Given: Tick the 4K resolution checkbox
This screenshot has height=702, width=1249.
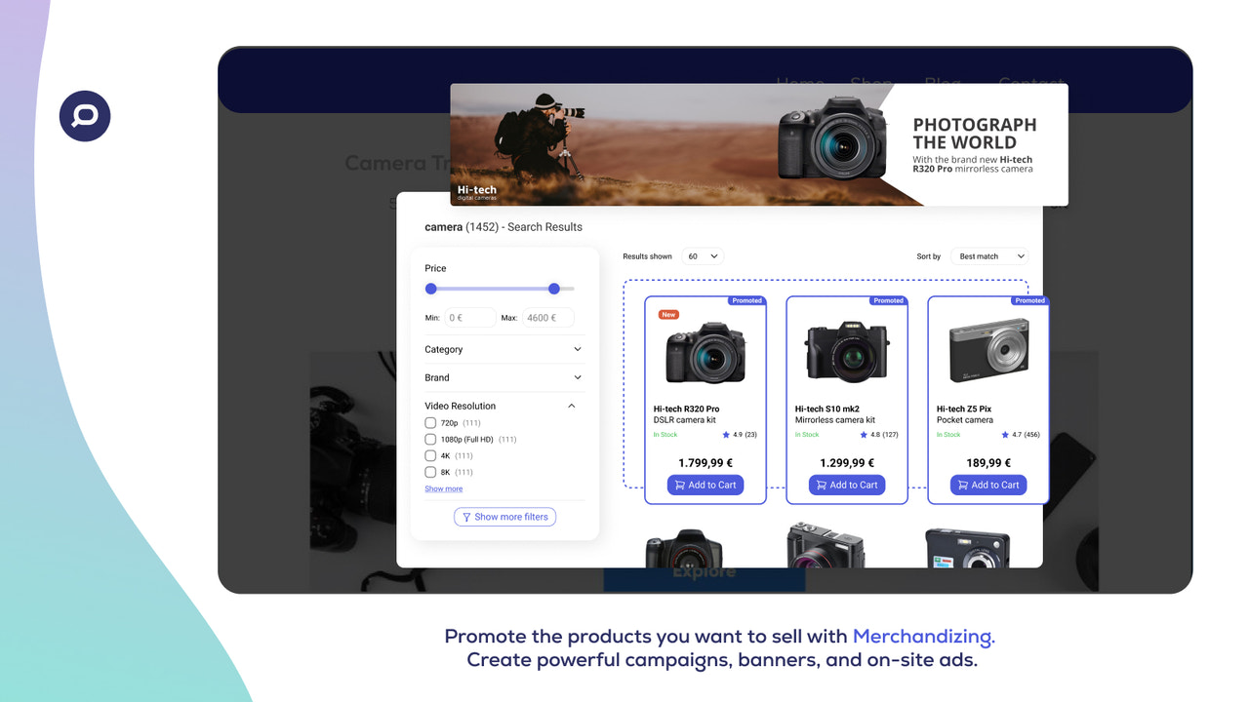Looking at the screenshot, I should (x=430, y=455).
